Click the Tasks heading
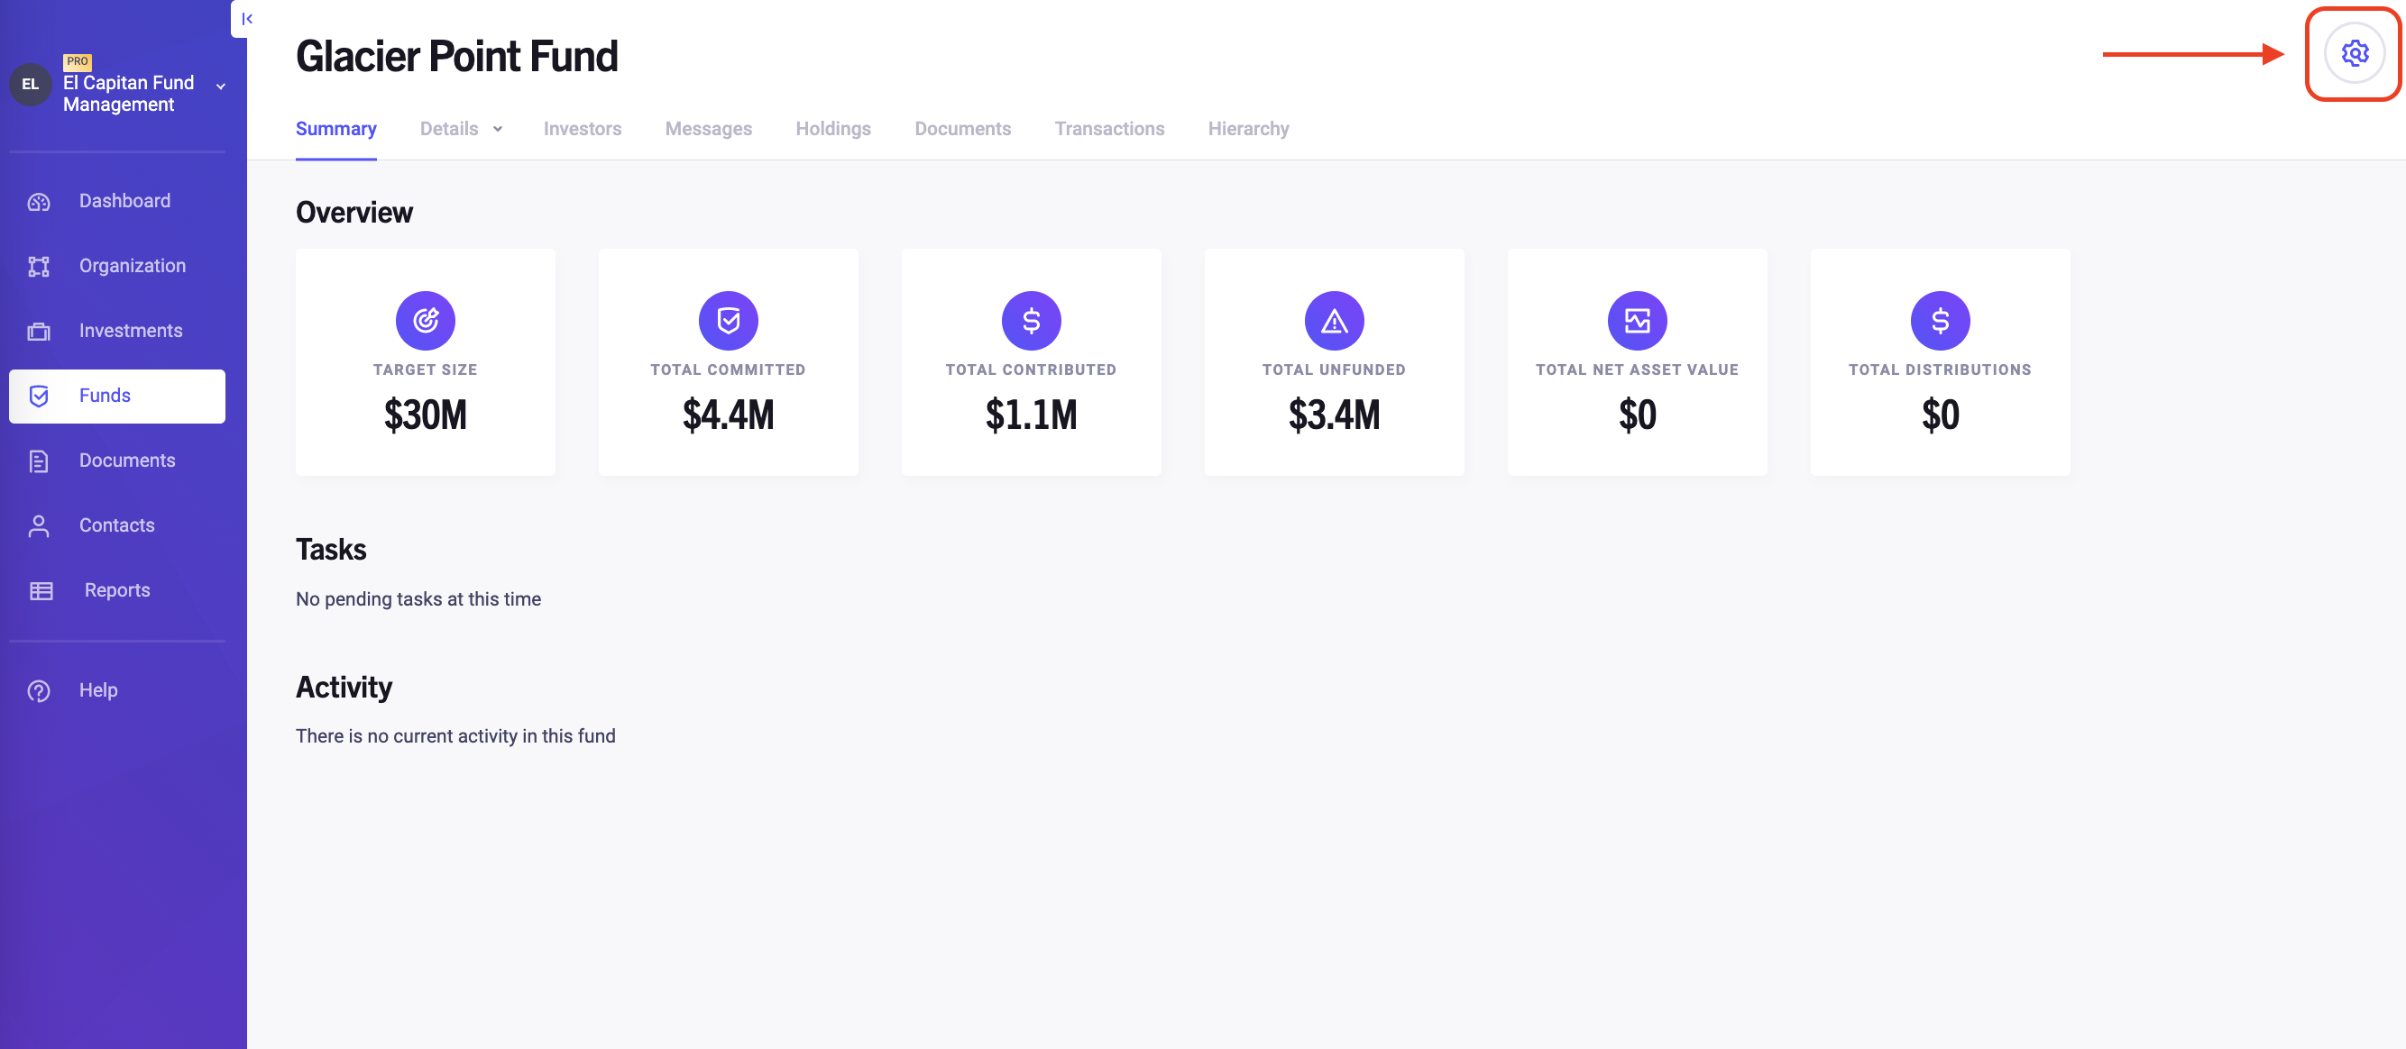This screenshot has height=1049, width=2406. pyautogui.click(x=331, y=550)
